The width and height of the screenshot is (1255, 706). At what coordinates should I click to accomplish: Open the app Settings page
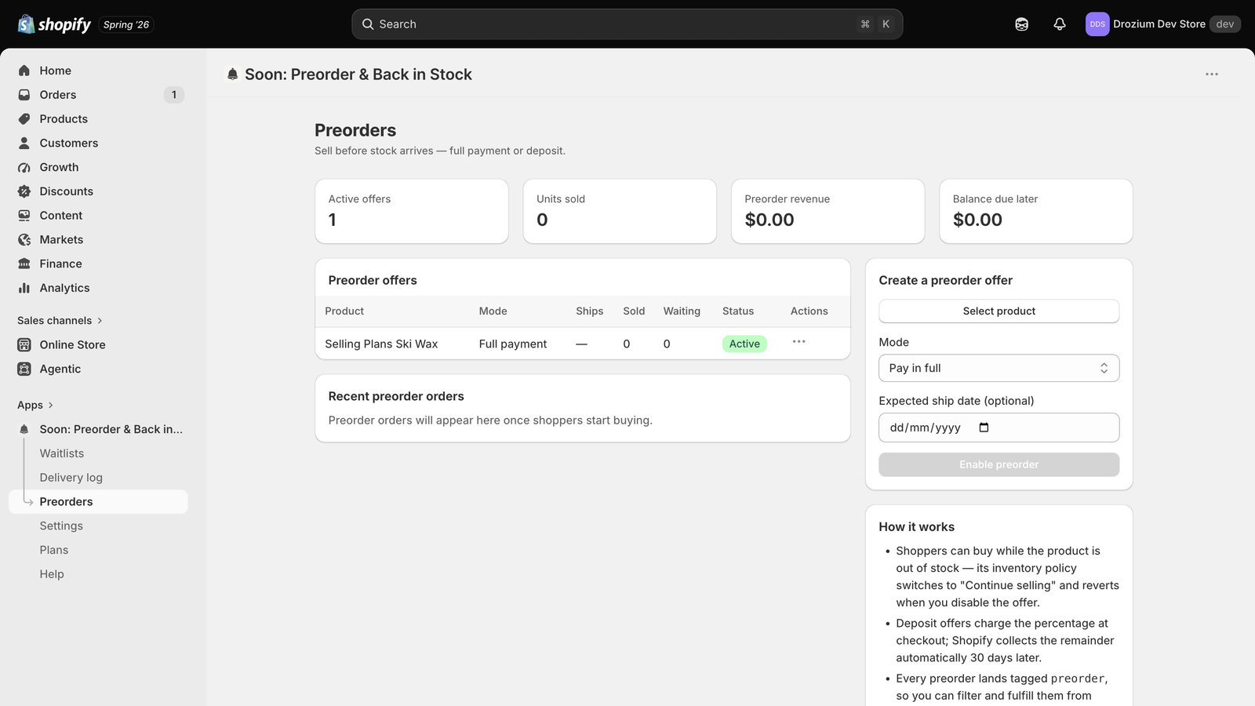coord(61,526)
